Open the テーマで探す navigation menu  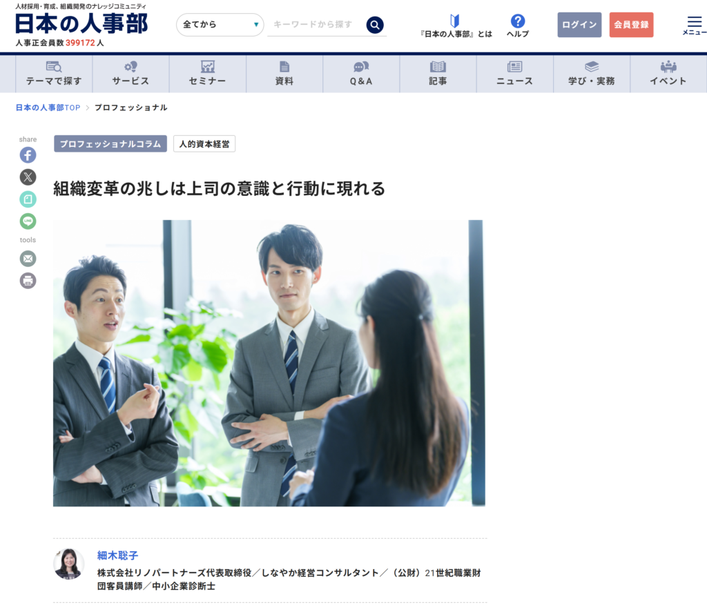[x=54, y=74]
